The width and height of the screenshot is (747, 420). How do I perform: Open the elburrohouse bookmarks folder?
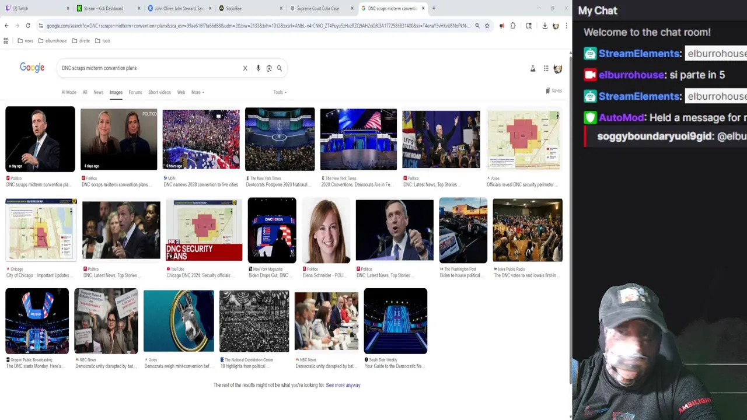53,41
